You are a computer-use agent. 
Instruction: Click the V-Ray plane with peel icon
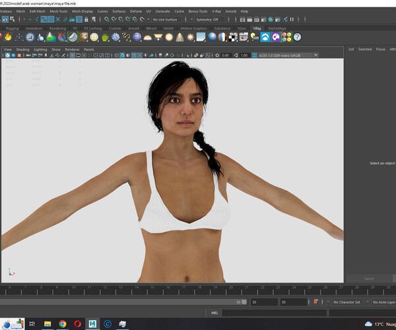[201, 37]
